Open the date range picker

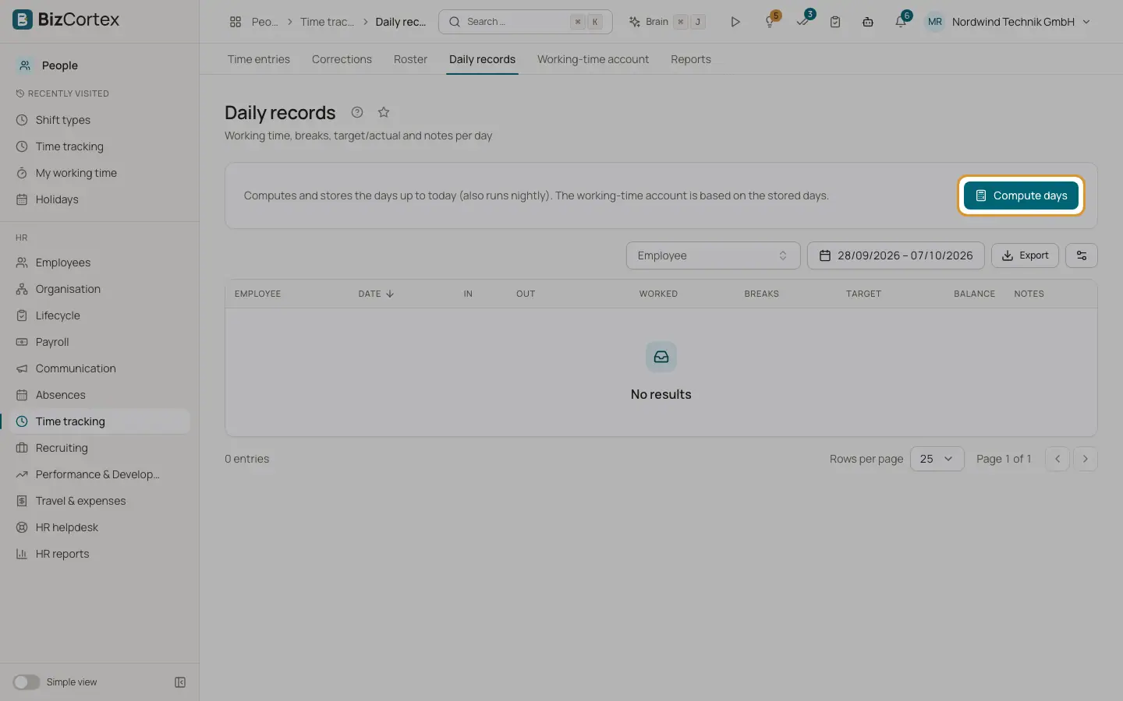(x=895, y=255)
